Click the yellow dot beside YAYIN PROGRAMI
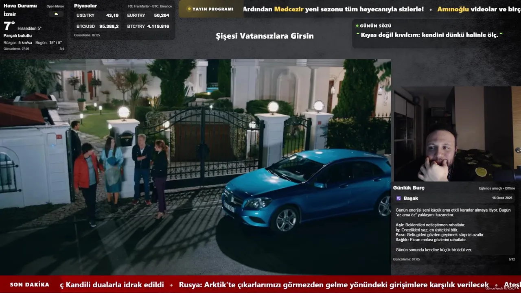Screen dimensions: 521x293 (189, 9)
